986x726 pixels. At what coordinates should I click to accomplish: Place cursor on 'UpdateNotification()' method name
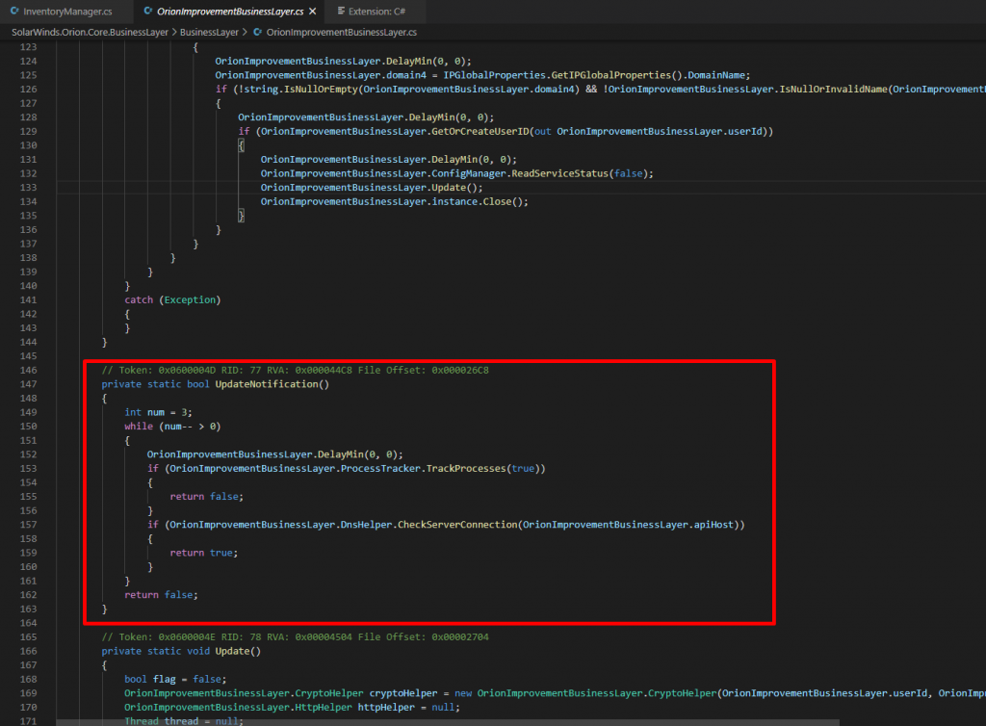tap(272, 384)
